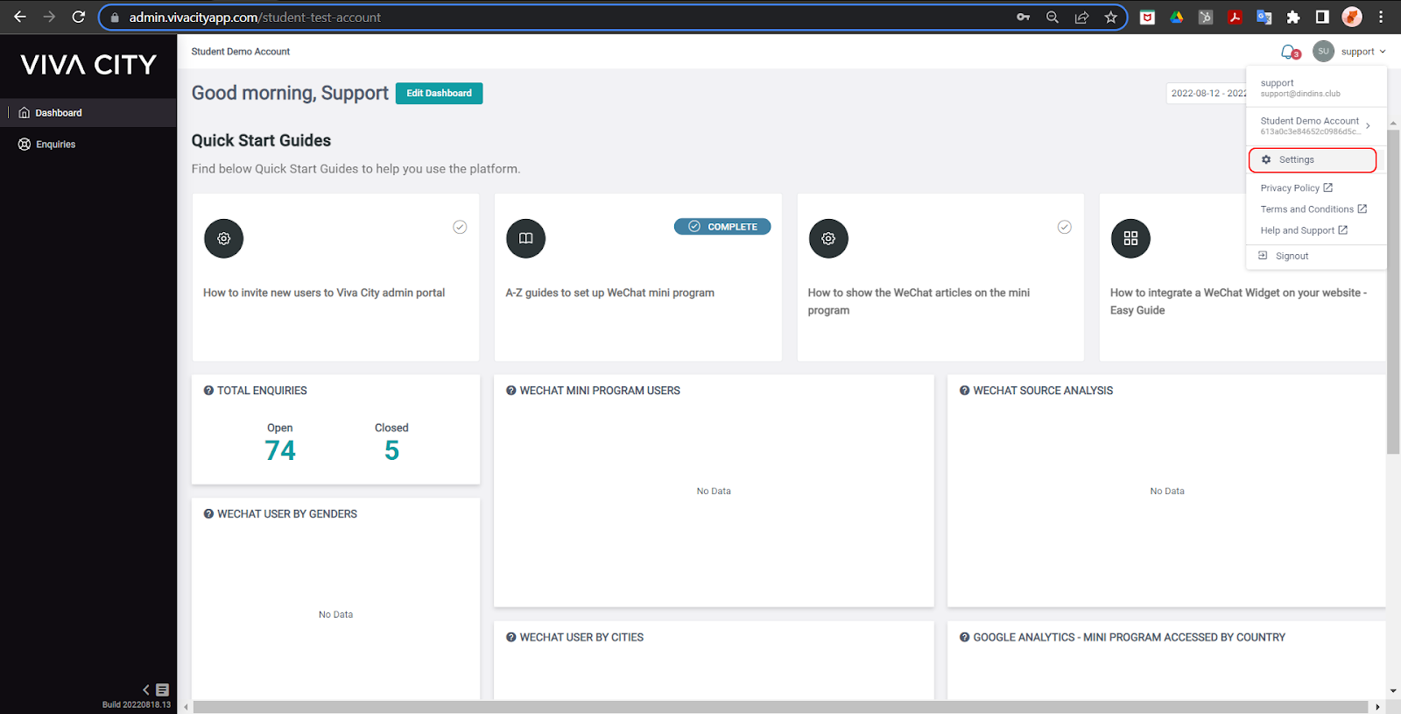Click the Viva City logo
The image size is (1401, 714).
click(88, 65)
